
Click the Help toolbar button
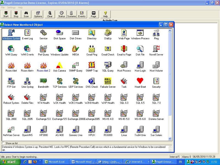coord(105,14)
